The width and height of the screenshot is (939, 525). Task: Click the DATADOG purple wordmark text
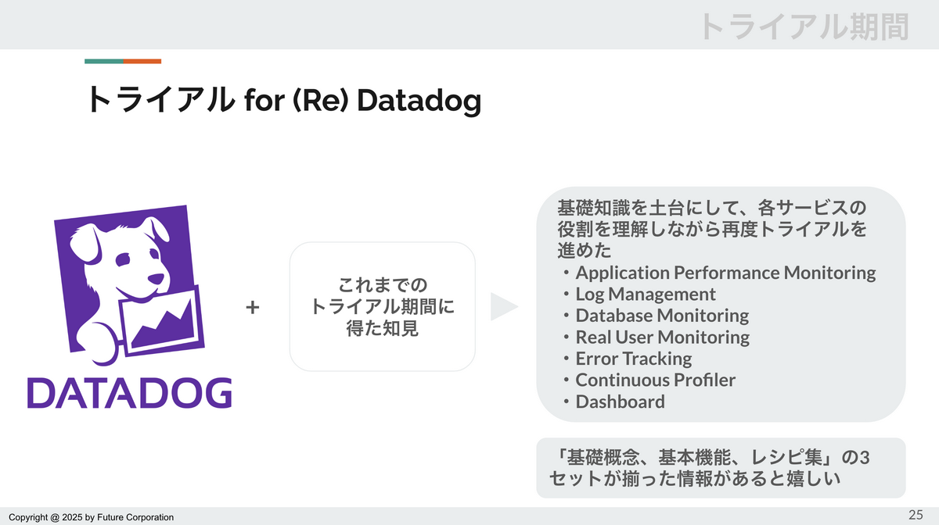(x=130, y=393)
